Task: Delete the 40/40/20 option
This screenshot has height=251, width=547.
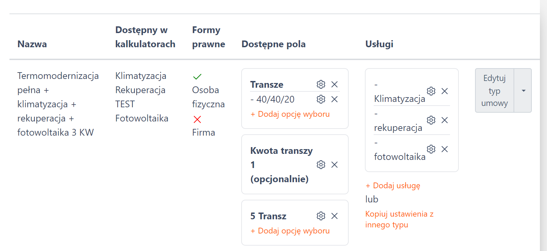Action: click(x=334, y=99)
